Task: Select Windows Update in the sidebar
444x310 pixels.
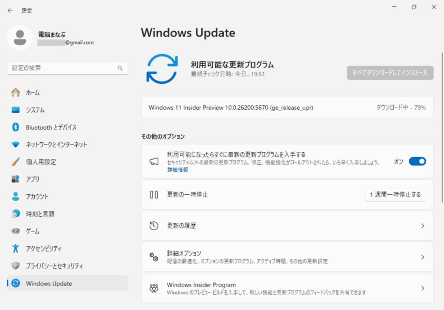Action: [x=68, y=283]
